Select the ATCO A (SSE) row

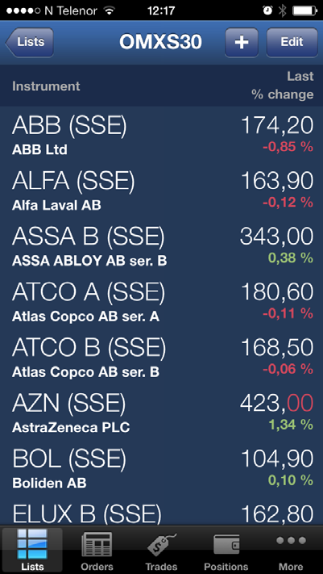tap(161, 301)
